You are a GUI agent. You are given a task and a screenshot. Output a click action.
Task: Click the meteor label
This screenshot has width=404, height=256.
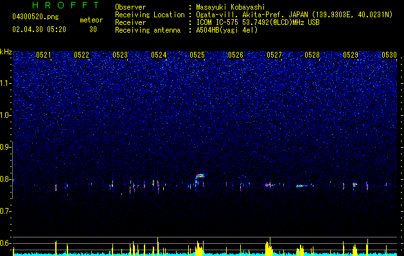[91, 20]
